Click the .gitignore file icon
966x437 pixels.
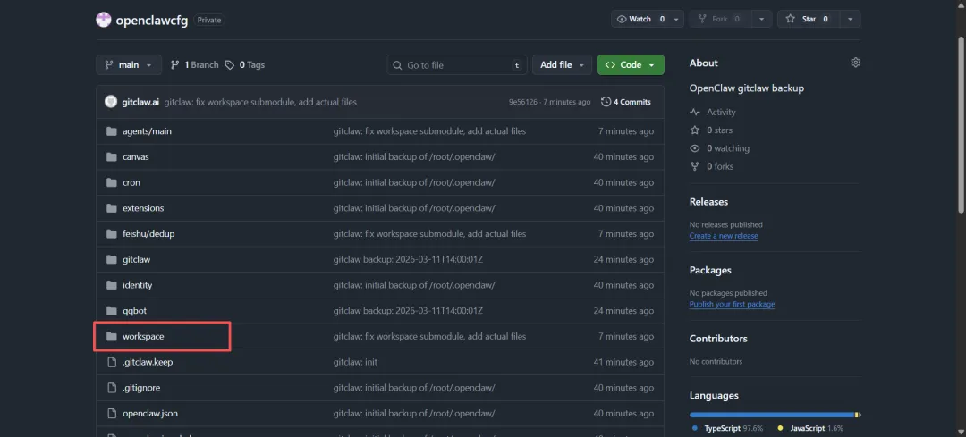coord(112,388)
